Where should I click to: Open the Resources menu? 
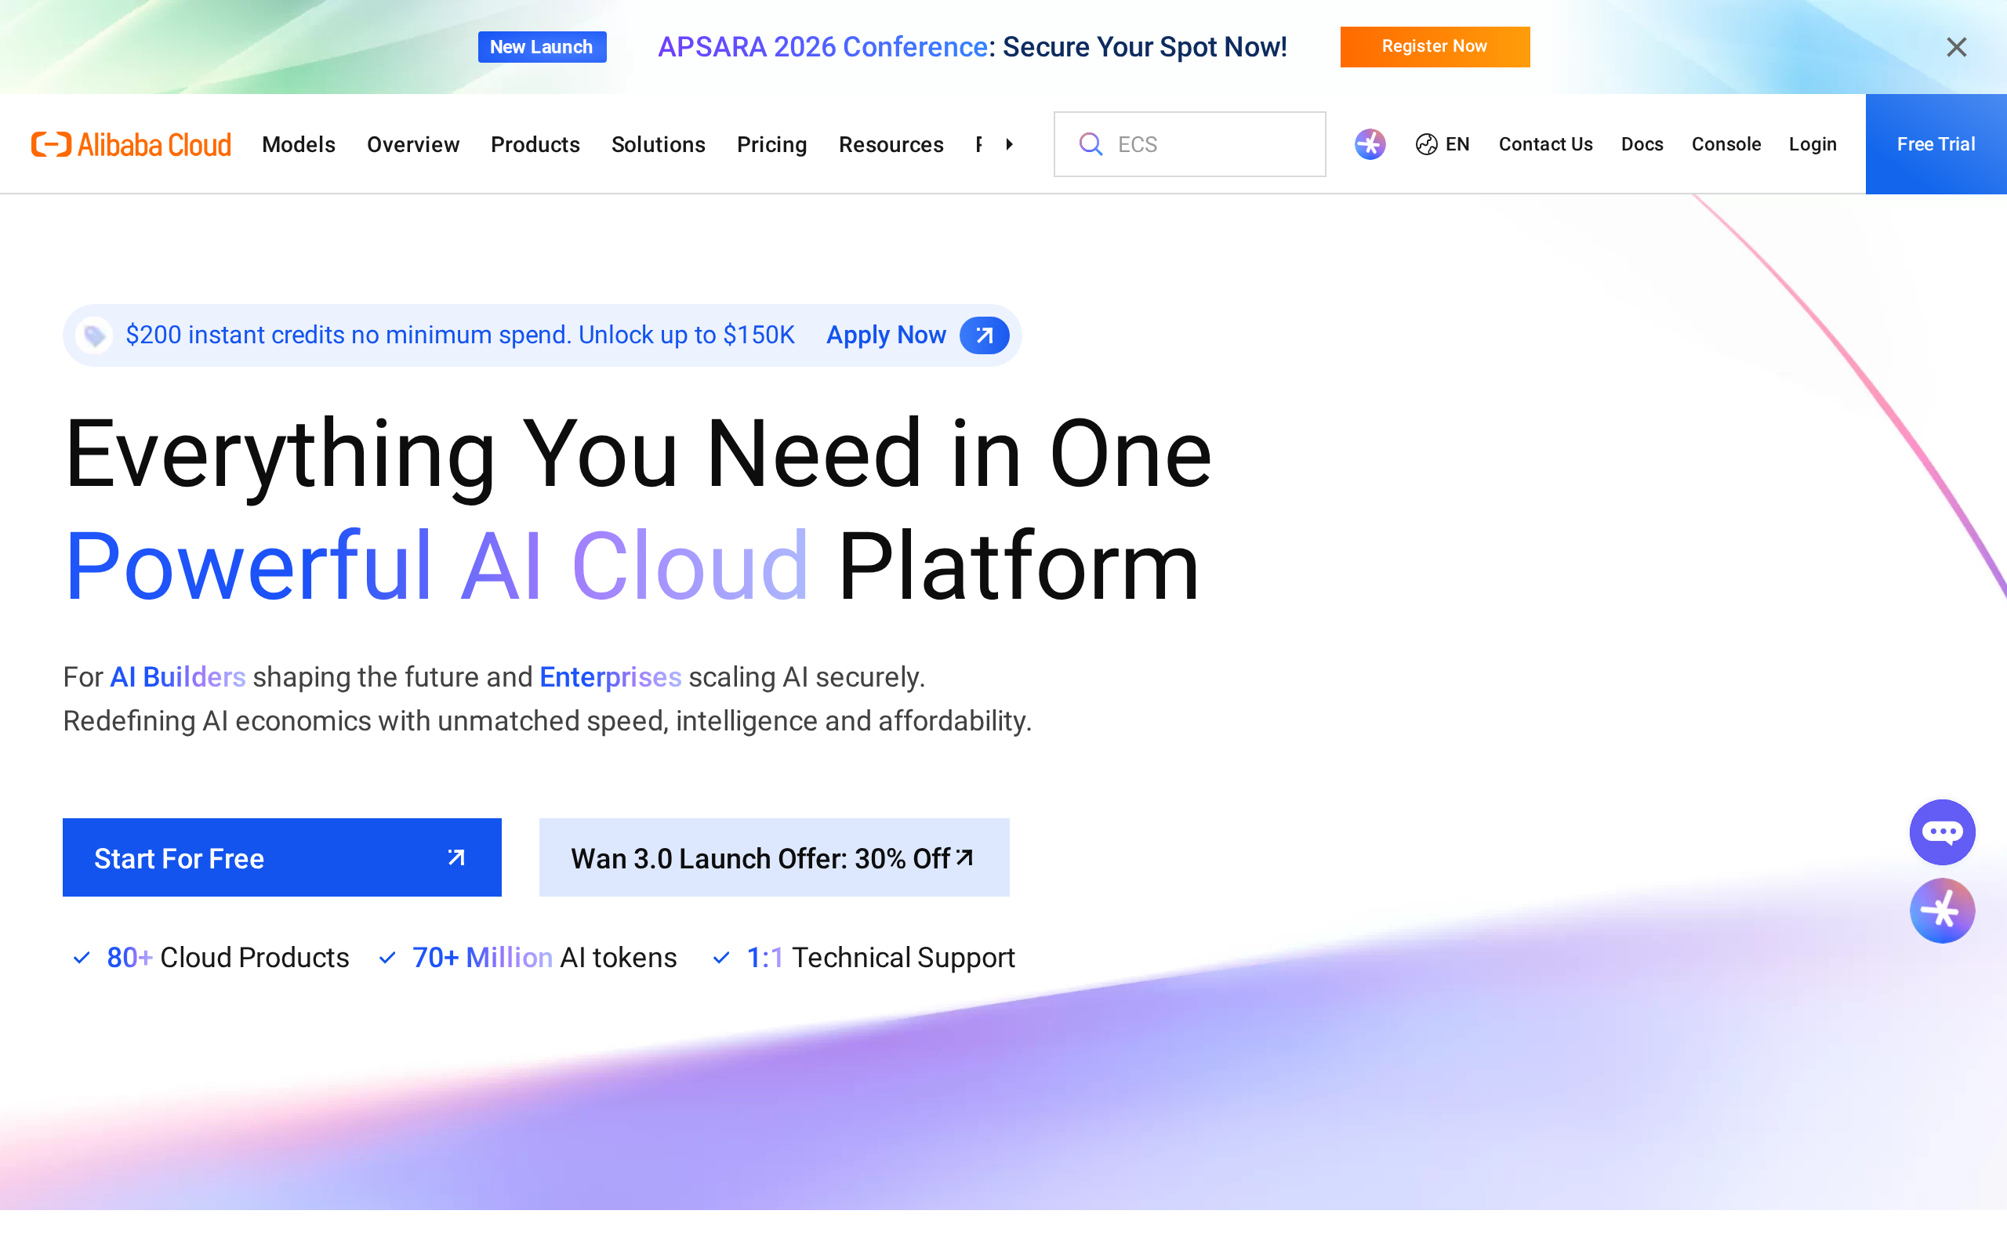891,144
